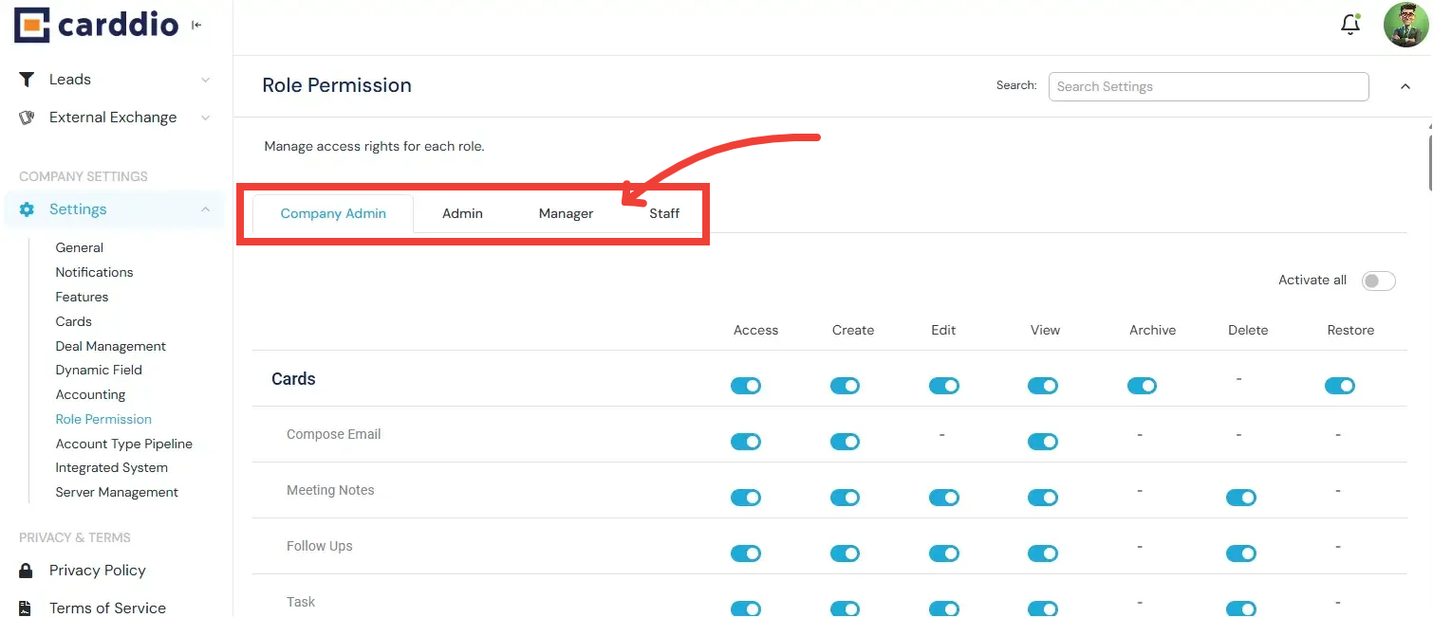Collapse the Role Permission panel chevron
Viewport: 1433px width, 617px height.
tap(1405, 86)
